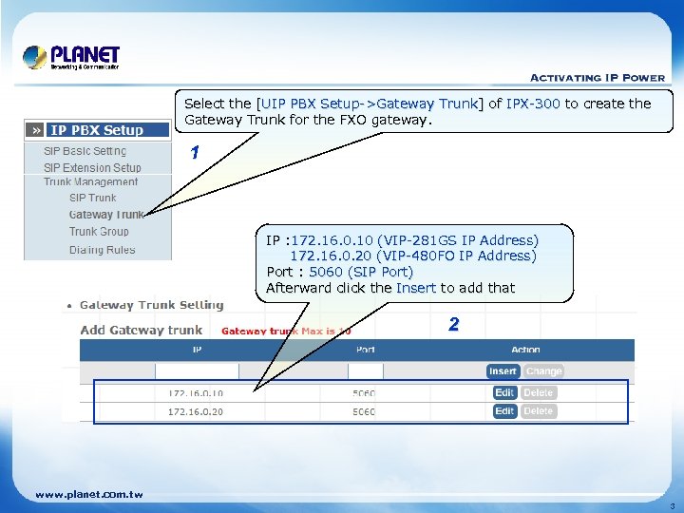Edit the 172.16.0.20 trunk row
This screenshot has height=513, width=684.
coord(505,411)
